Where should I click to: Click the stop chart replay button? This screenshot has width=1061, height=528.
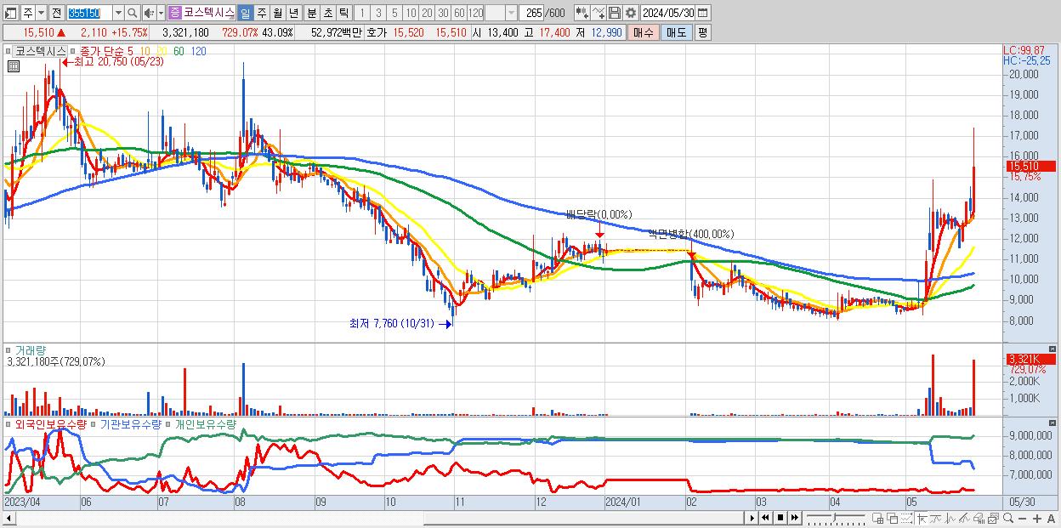point(780,518)
